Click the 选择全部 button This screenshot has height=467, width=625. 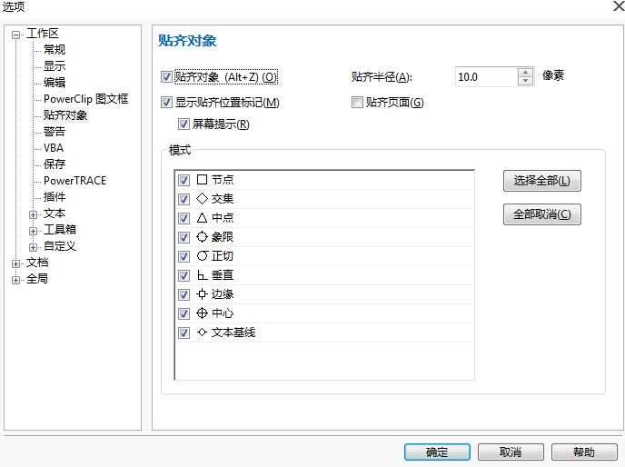541,181
